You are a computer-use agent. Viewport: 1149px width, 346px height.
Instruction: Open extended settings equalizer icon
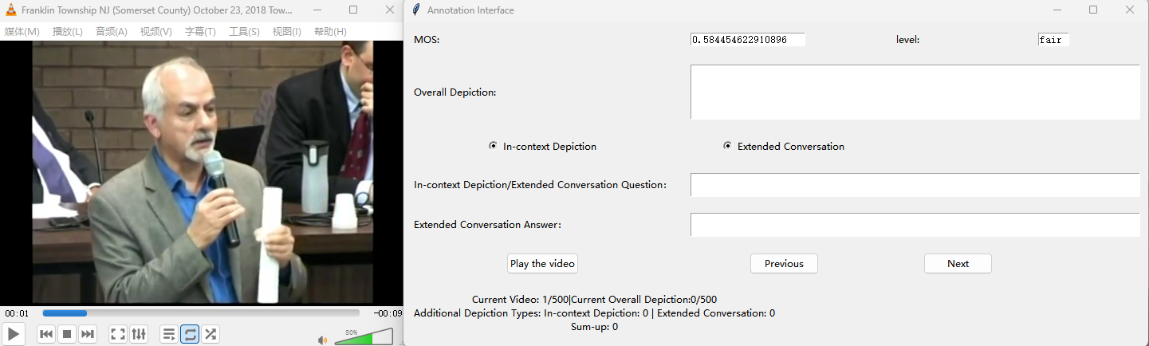point(138,334)
